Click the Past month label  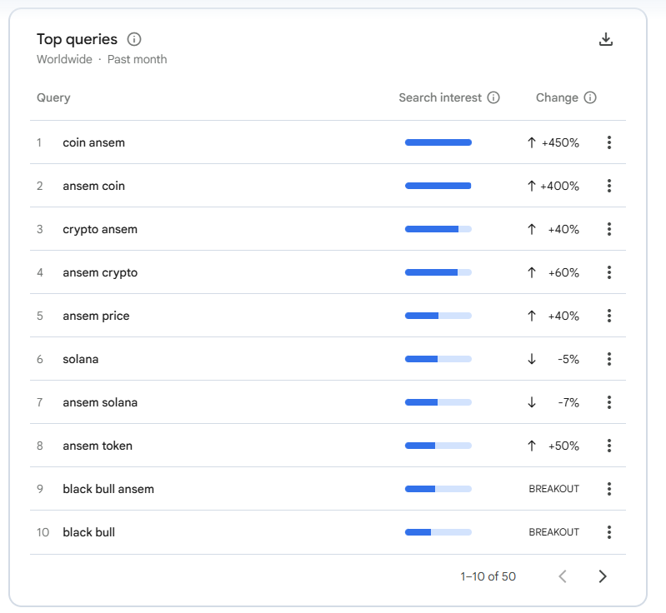click(x=138, y=59)
